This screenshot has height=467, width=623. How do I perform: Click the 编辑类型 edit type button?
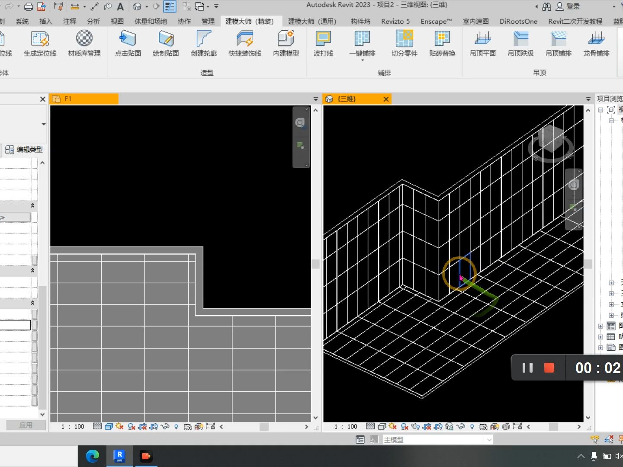(24, 150)
